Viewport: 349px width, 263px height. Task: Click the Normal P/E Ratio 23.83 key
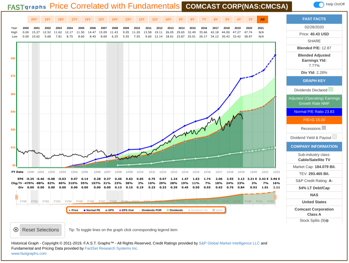tap(314, 112)
